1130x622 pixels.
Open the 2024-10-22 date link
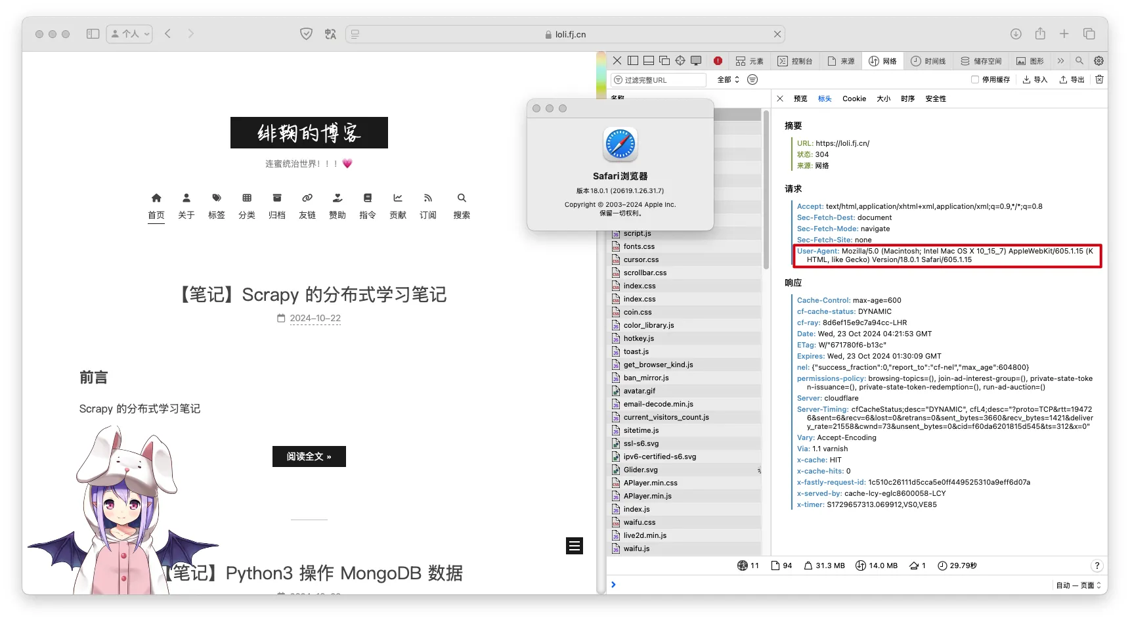[315, 319]
